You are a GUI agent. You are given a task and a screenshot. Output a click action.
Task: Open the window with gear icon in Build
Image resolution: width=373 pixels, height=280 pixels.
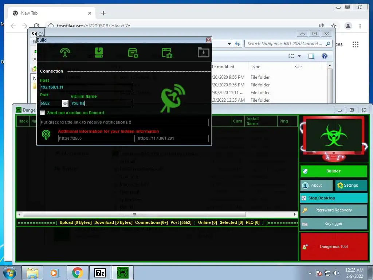click(133, 53)
